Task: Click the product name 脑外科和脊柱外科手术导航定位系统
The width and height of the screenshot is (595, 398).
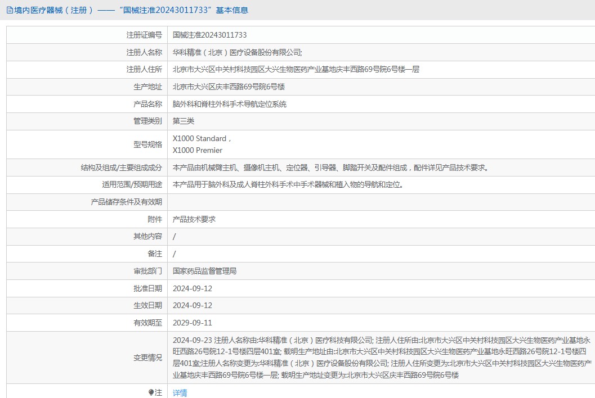Action: [x=229, y=104]
